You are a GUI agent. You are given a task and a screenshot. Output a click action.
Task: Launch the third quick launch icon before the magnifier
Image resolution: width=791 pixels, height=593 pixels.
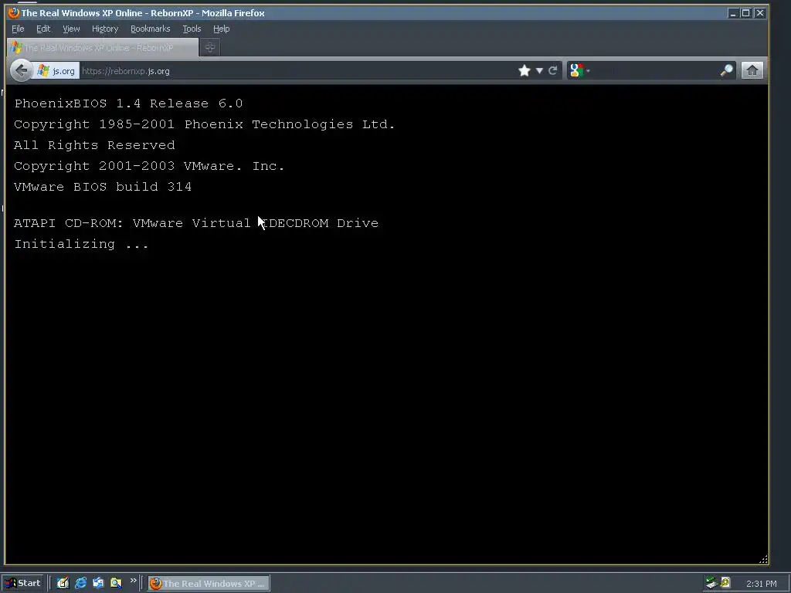pyautogui.click(x=98, y=584)
